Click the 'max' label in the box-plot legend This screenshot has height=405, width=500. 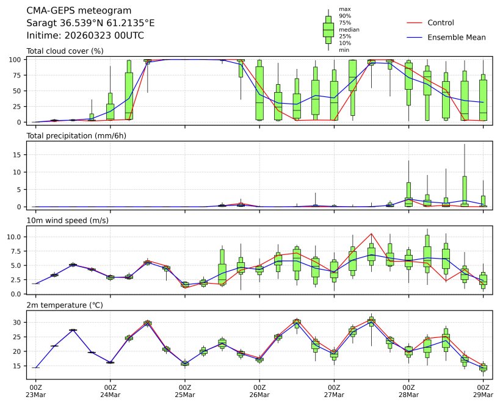(344, 9)
